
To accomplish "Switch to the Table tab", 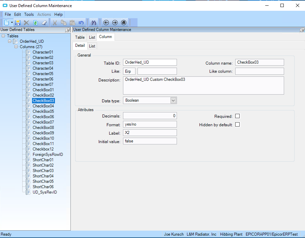I will point(80,37).
